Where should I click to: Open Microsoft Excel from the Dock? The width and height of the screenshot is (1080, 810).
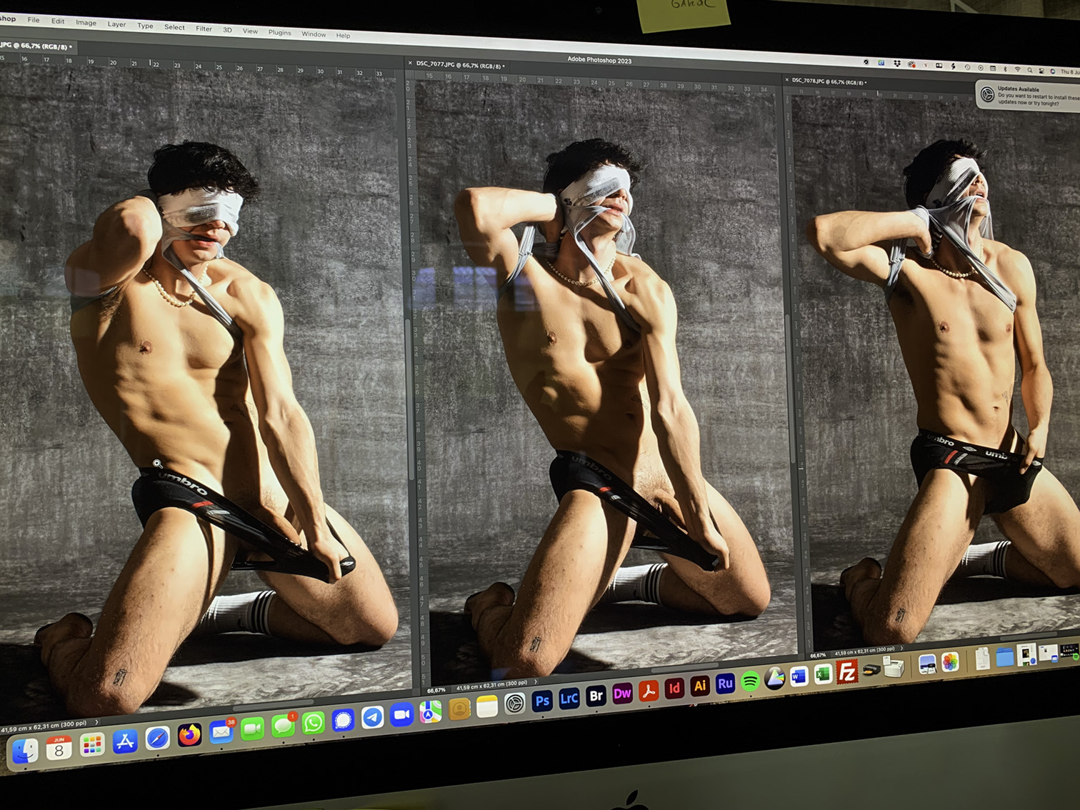coord(823,674)
